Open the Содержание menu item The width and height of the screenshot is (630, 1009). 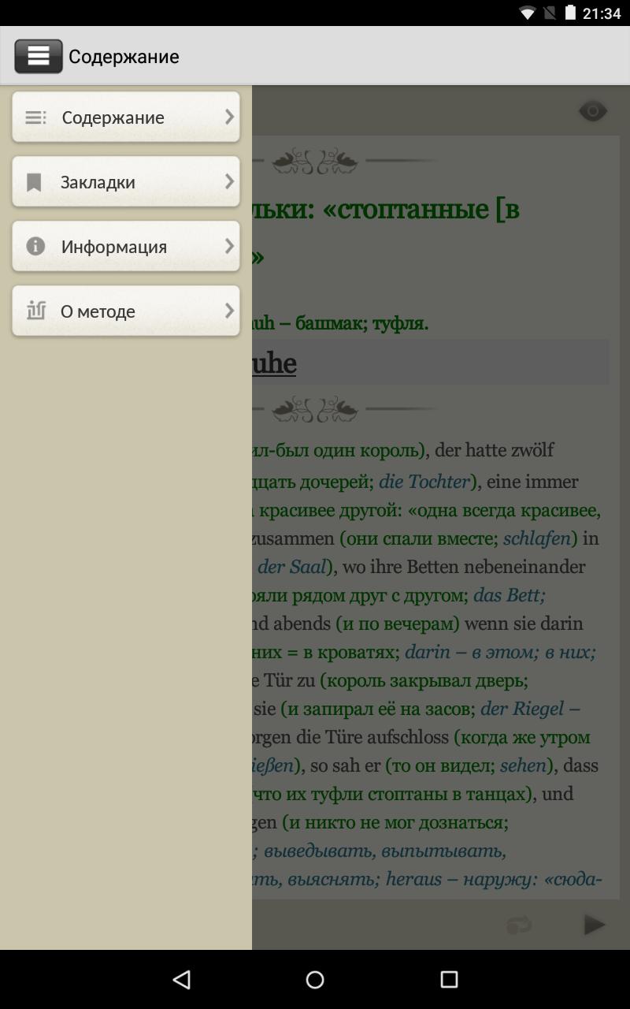coord(126,117)
